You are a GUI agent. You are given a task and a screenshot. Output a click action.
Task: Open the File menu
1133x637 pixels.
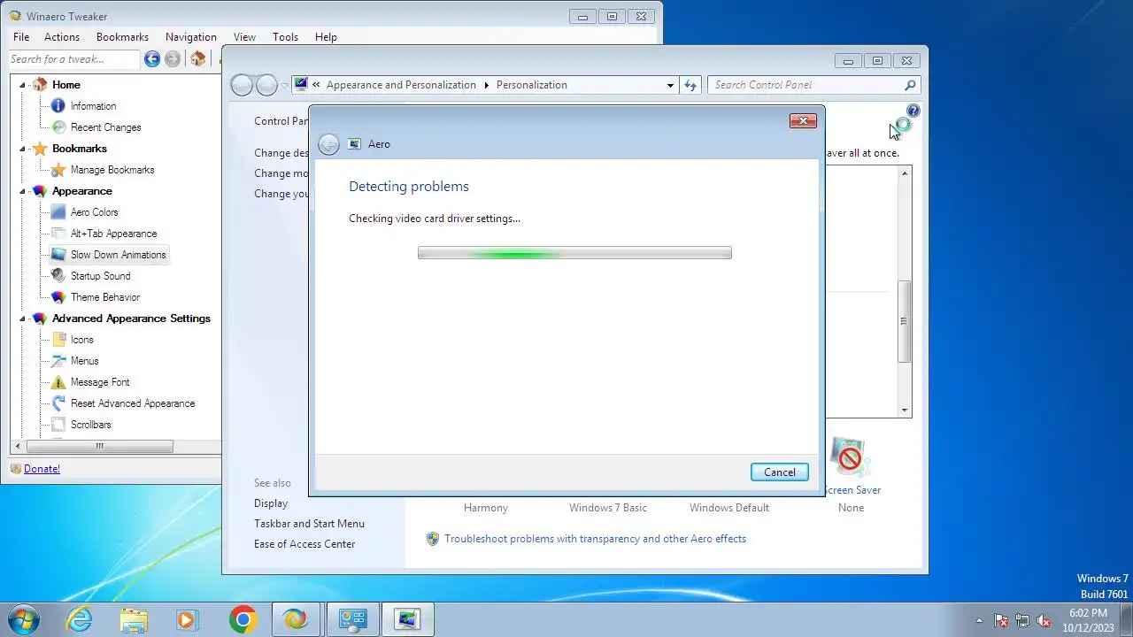click(21, 37)
